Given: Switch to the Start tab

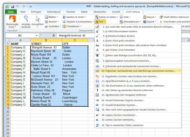Looking at the screenshot, I should tap(23, 12).
